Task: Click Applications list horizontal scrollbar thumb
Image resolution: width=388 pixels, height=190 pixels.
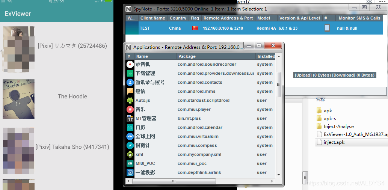Action: 174,181
